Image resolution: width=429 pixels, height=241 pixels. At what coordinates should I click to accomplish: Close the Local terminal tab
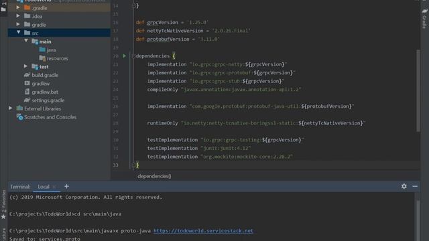54,187
